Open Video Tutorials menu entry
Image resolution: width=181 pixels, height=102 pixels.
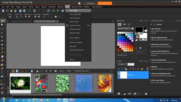78,18
